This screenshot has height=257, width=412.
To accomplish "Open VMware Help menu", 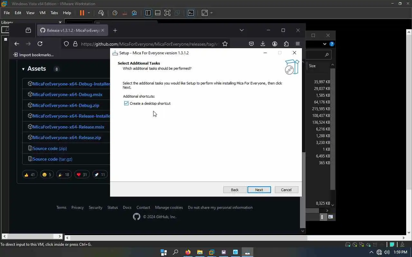I will (x=67, y=13).
